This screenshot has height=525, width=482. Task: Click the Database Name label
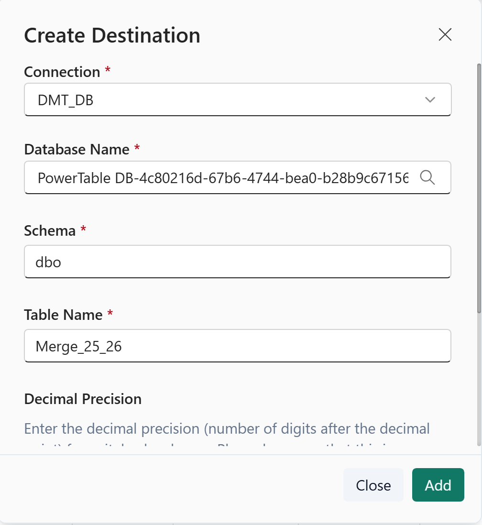(77, 149)
